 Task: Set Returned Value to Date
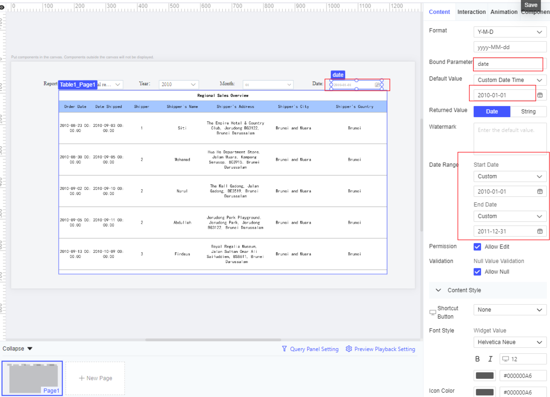point(492,111)
